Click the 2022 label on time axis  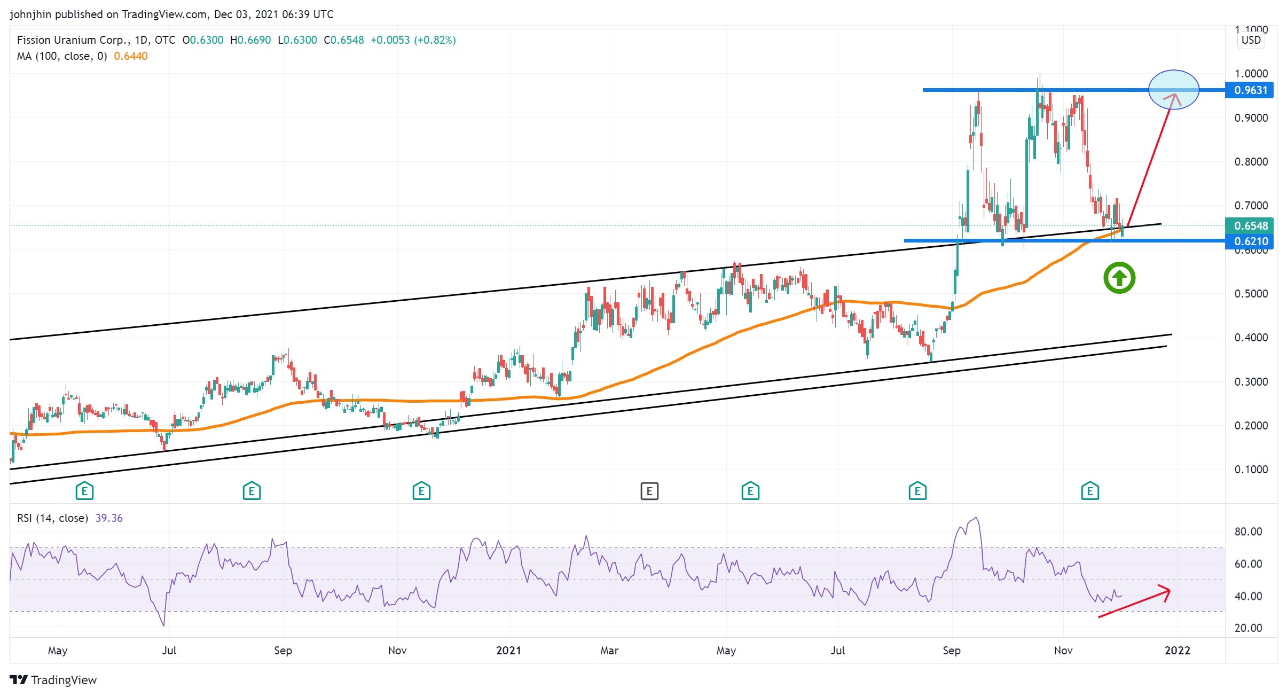[x=1177, y=651]
